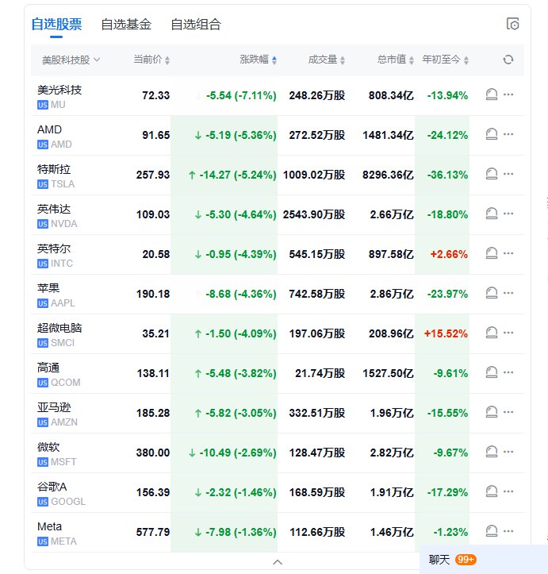Click volume 21.74万股 value

(x=320, y=373)
